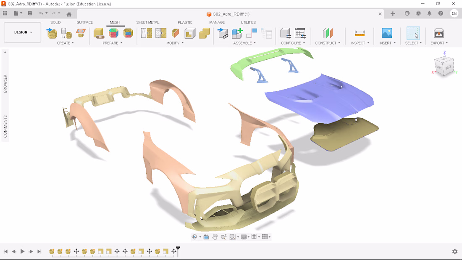Image resolution: width=462 pixels, height=260 pixels.
Task: Activate the Measure tool
Action: point(360,33)
